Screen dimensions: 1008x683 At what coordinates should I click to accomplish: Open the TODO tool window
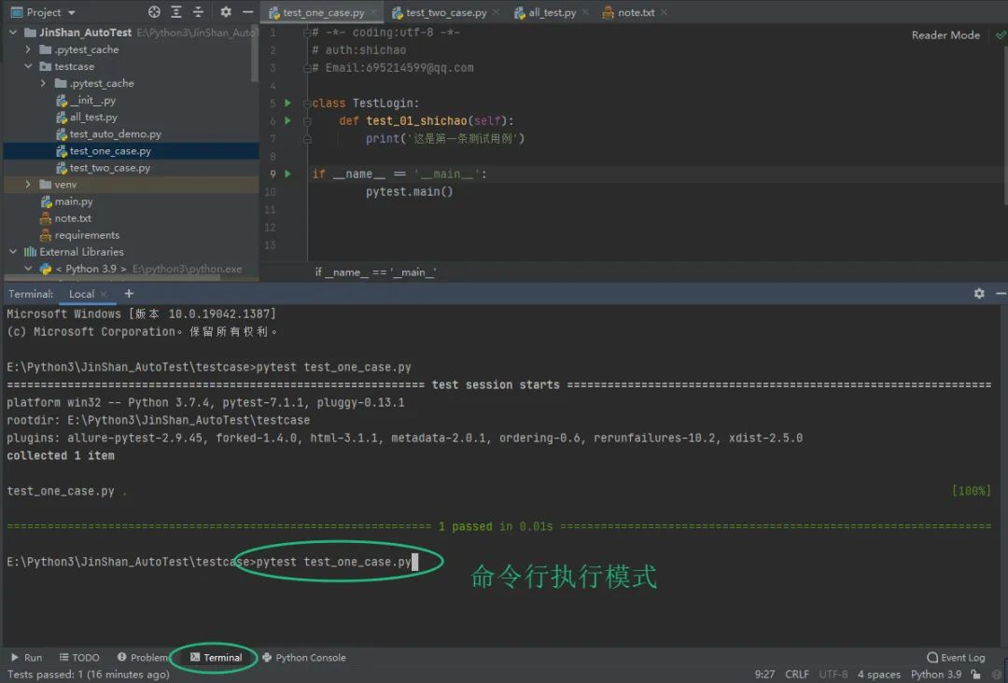pos(79,657)
